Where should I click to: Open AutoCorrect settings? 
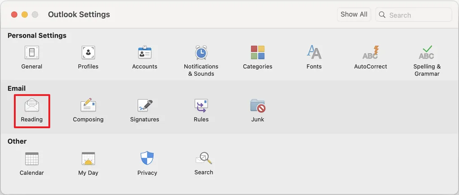370,53
